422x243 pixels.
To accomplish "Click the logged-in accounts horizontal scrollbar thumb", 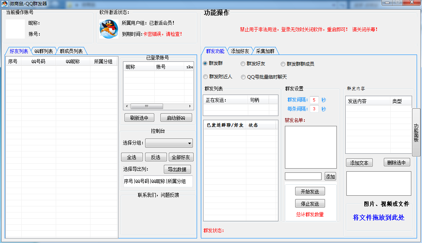I will [x=147, y=106].
